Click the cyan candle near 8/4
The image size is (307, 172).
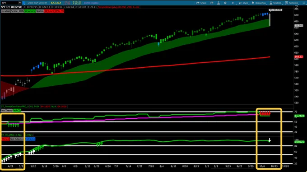(158, 44)
